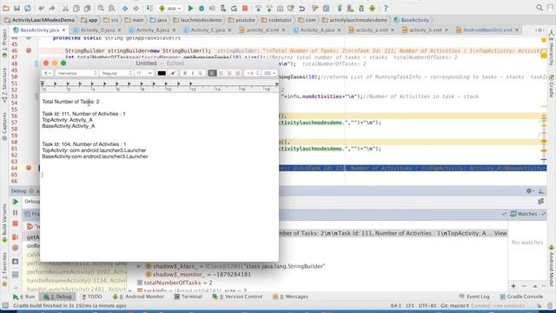
Task: Open the line spacing stepper dropdown
Action: (253, 73)
